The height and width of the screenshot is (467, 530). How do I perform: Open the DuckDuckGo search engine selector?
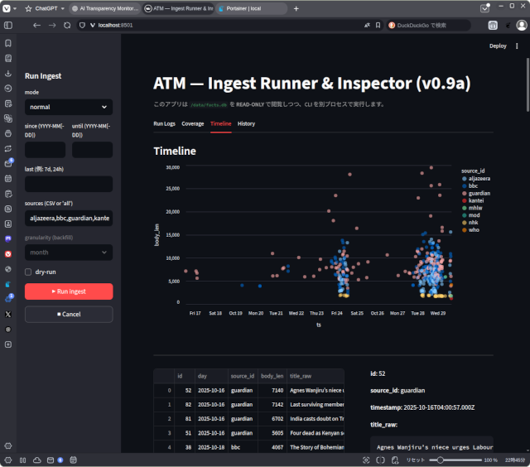coord(393,26)
